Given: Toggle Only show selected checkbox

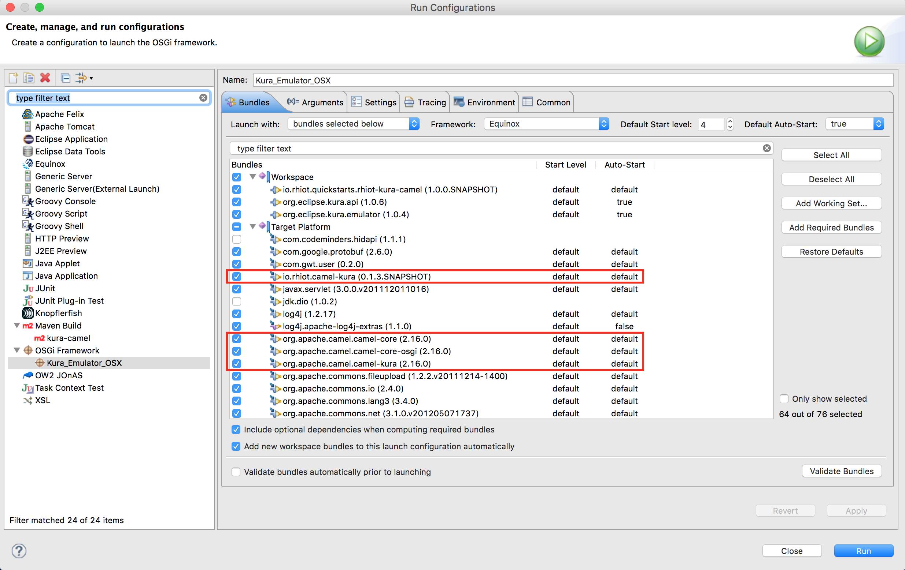Looking at the screenshot, I should click(784, 398).
